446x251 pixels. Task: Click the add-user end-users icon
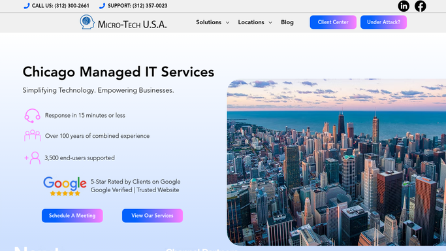pyautogui.click(x=33, y=158)
